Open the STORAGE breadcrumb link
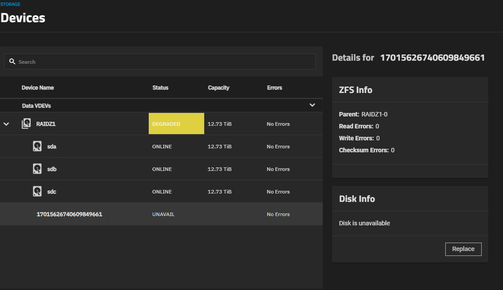 pos(10,4)
